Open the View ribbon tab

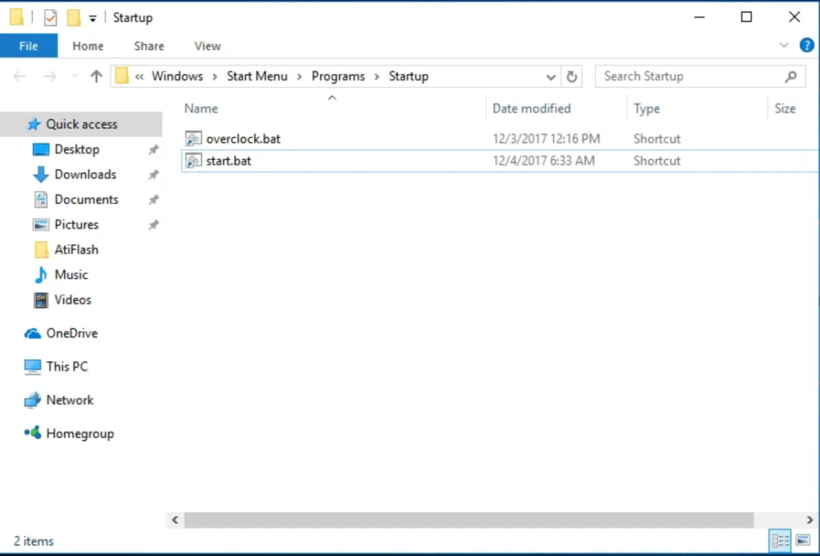click(208, 46)
